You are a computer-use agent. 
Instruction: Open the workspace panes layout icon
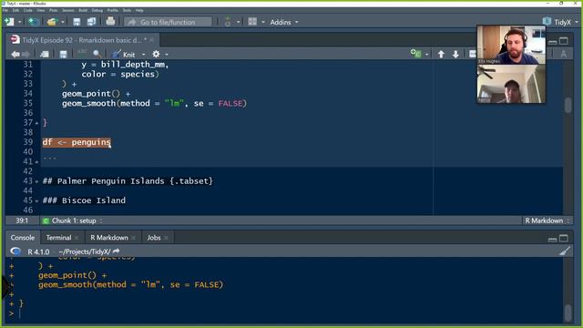click(252, 22)
